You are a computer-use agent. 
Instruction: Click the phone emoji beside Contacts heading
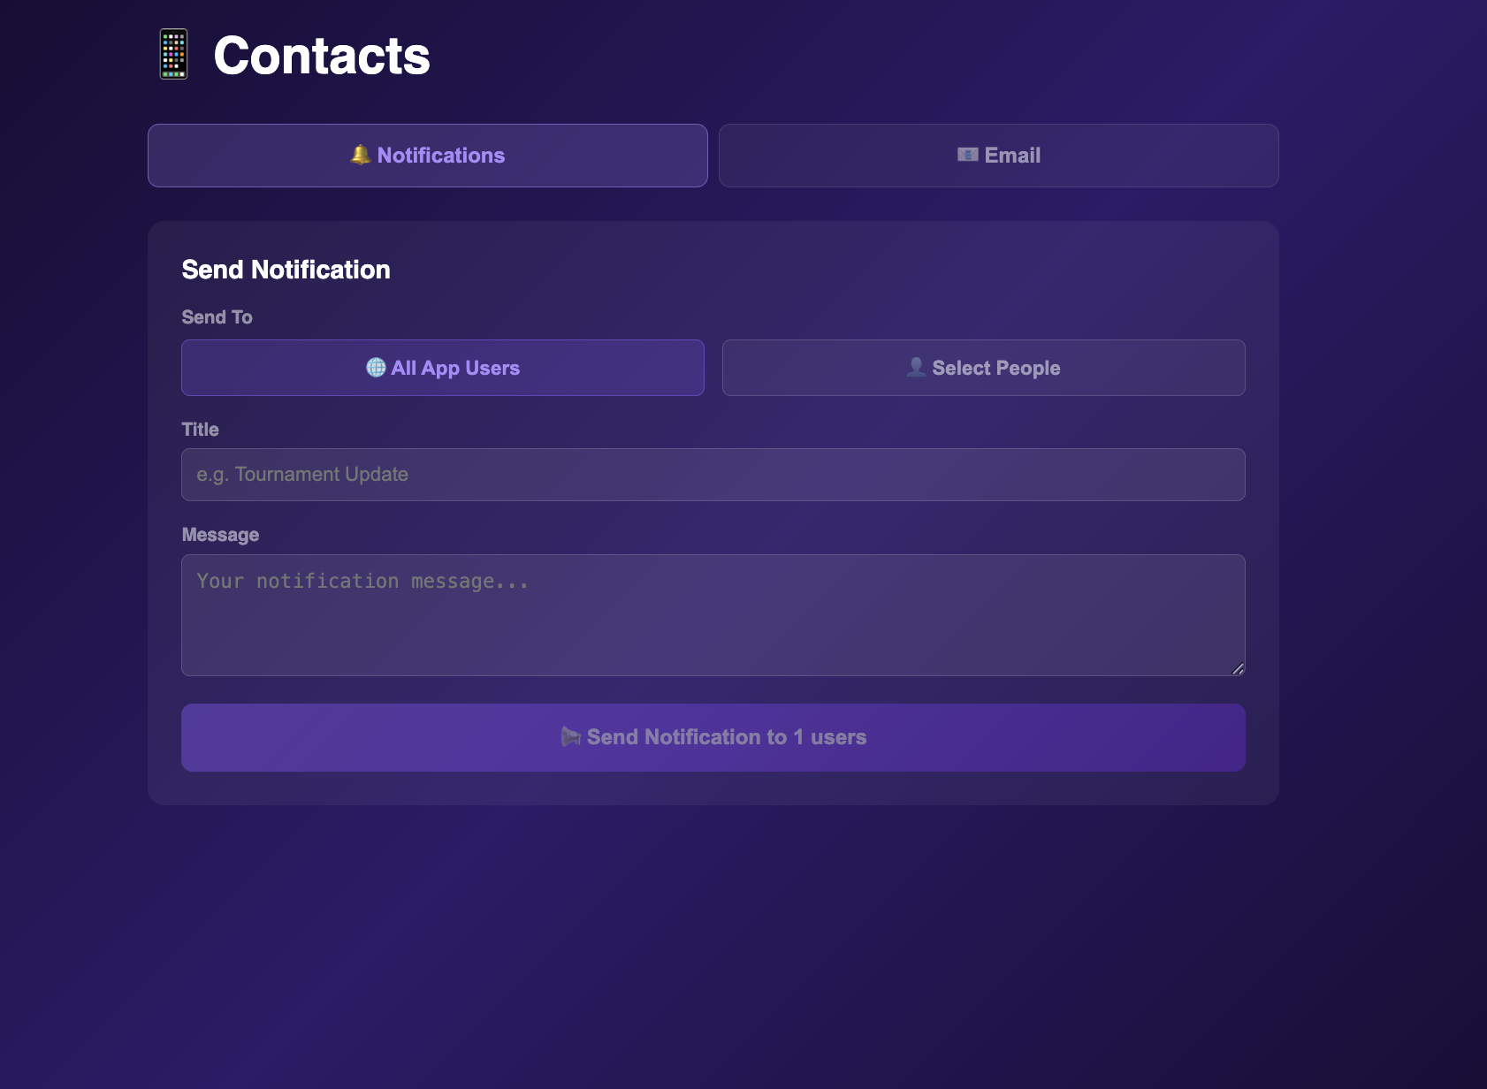(x=173, y=55)
